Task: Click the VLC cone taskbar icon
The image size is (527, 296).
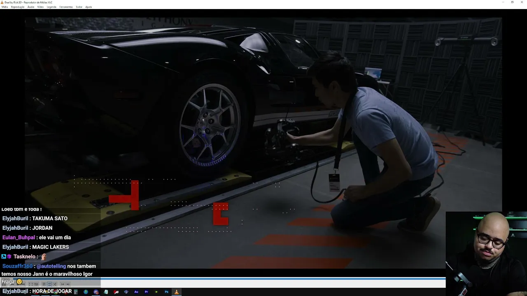Action: 177,292
